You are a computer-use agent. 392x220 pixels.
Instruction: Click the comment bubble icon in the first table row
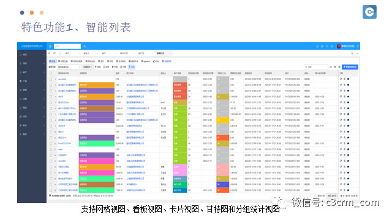[x=349, y=79]
